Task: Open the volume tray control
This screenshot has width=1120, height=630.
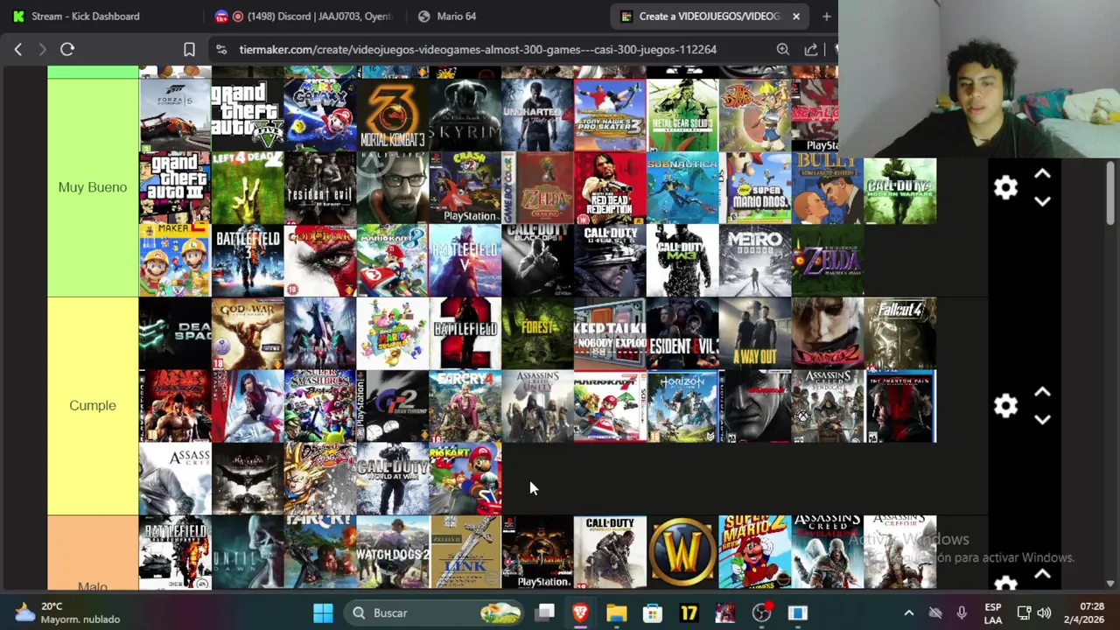Action: click(x=1044, y=613)
